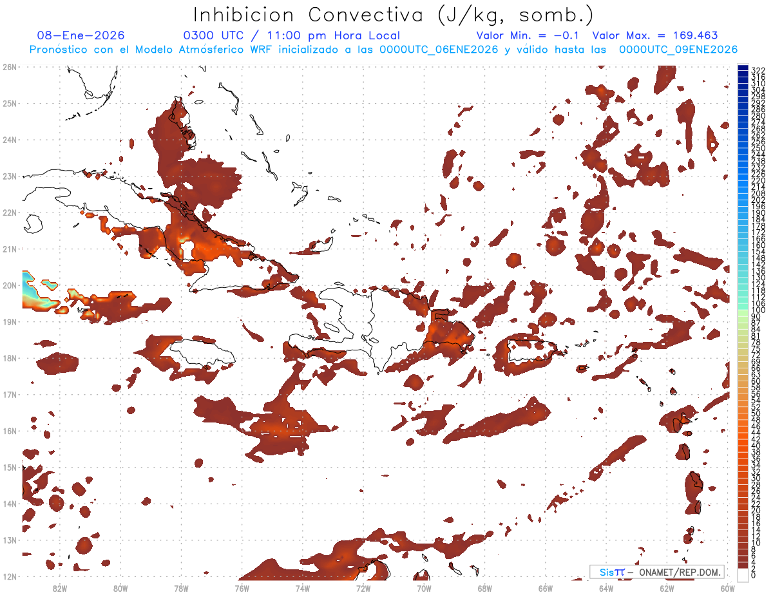Click the 22N latitude label
773x597 pixels.
10,213
